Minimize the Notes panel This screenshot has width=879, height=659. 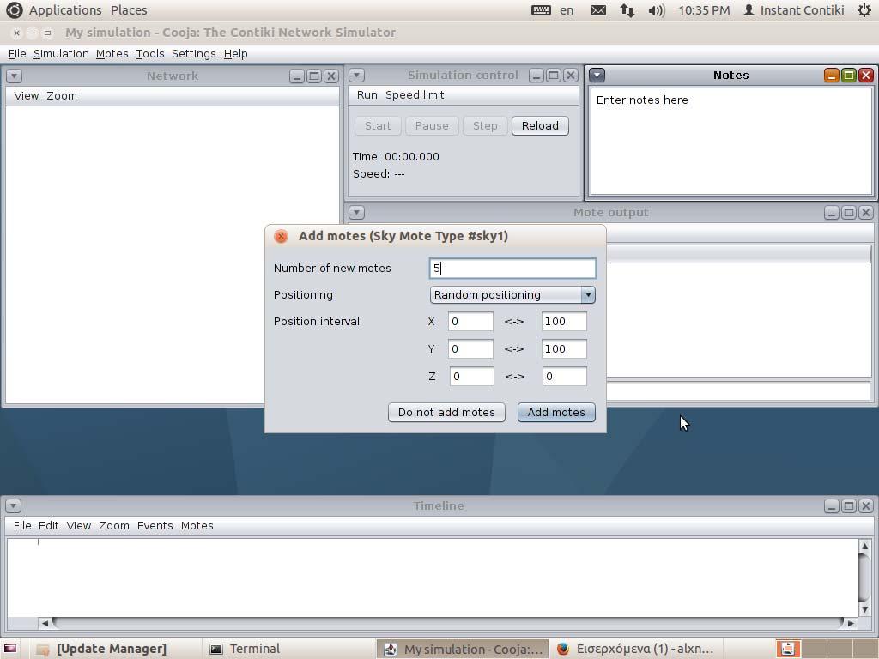(x=831, y=76)
